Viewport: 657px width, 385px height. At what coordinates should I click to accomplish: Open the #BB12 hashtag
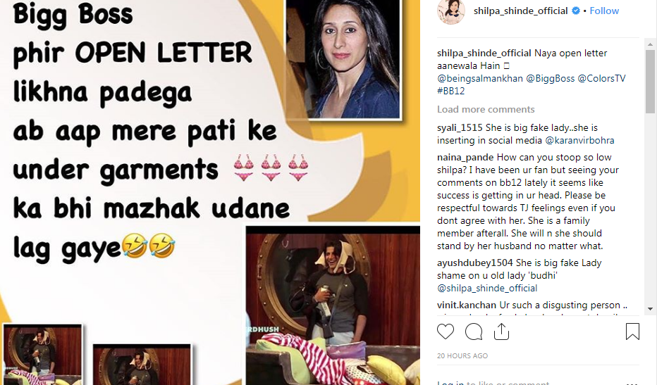coord(451,91)
